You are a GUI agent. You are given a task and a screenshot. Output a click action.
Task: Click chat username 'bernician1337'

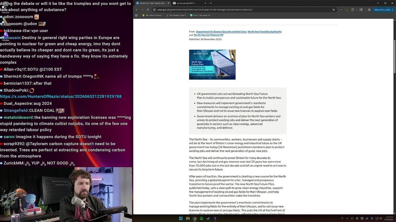coord(18,83)
